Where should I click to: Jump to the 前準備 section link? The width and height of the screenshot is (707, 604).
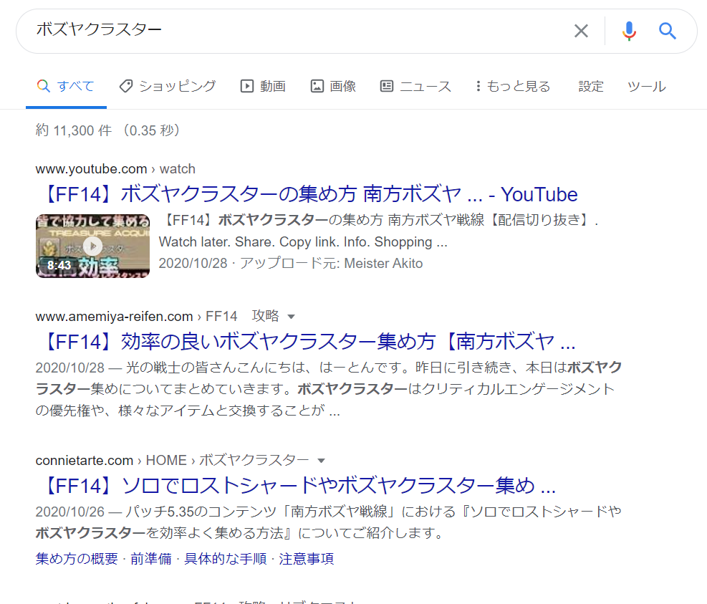pyautogui.click(x=151, y=558)
